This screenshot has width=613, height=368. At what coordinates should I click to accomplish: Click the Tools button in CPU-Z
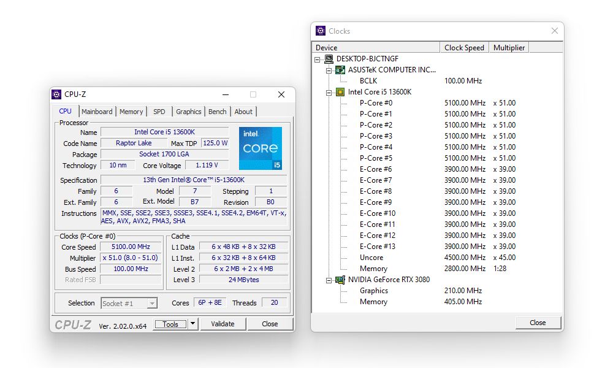pos(170,324)
